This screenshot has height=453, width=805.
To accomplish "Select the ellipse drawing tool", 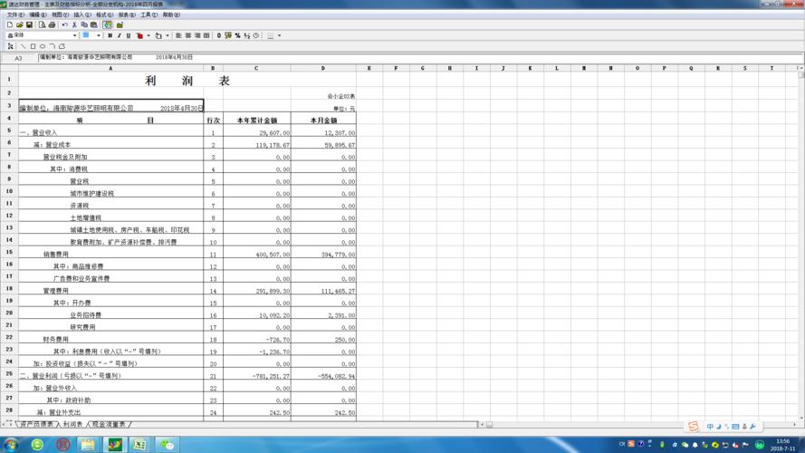I will pos(43,46).
